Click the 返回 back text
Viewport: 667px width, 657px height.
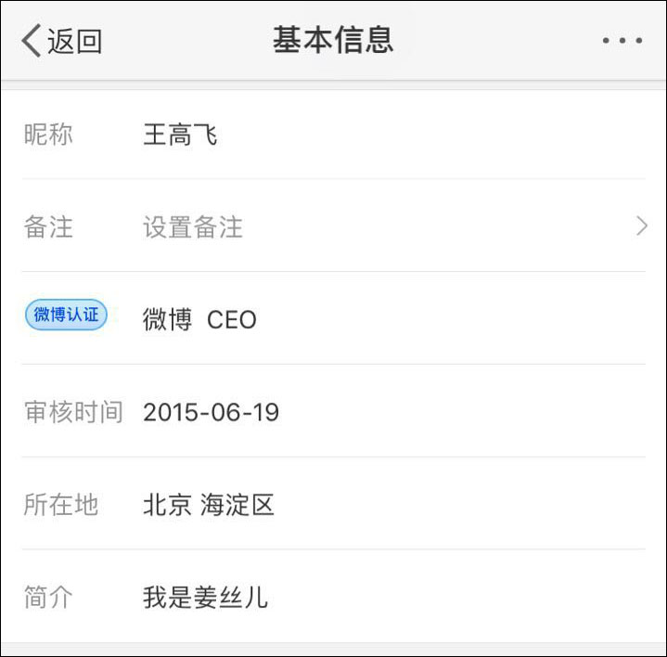point(74,42)
